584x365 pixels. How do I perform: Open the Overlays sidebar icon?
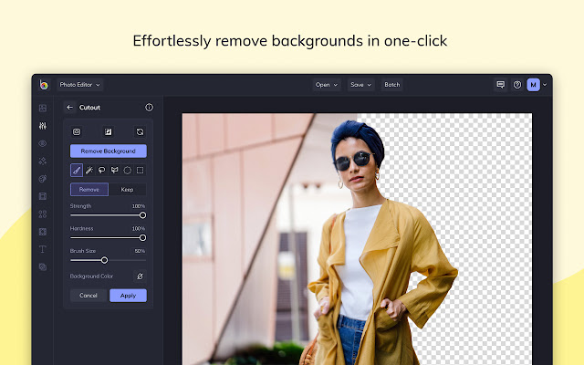point(43,232)
